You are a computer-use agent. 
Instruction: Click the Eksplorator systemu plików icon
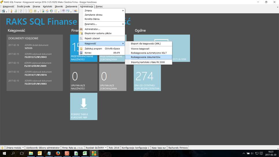click(81, 33)
